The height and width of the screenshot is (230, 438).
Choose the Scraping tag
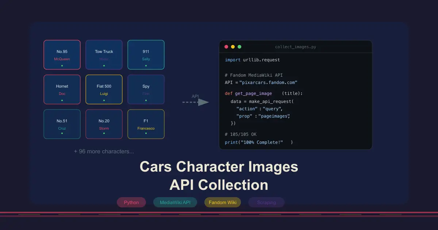click(x=266, y=202)
